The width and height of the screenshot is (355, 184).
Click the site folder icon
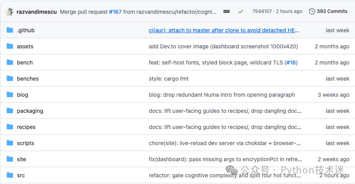(10, 159)
